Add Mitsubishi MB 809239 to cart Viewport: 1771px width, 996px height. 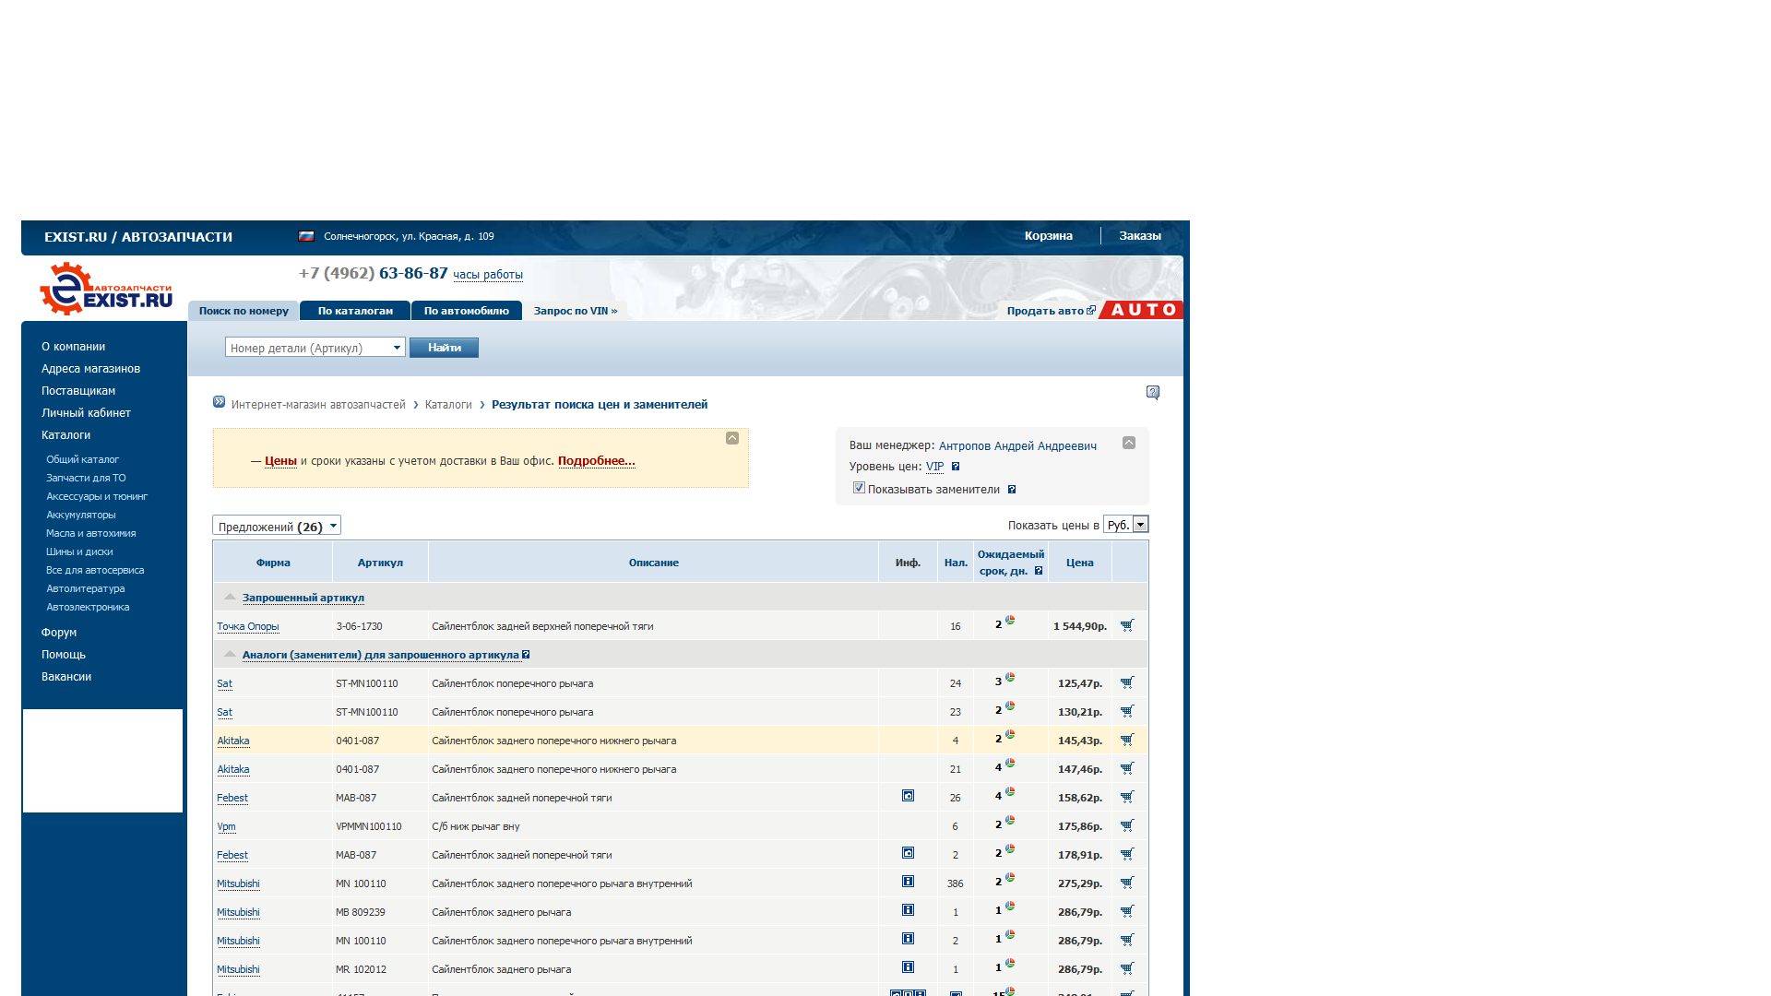(x=1127, y=911)
